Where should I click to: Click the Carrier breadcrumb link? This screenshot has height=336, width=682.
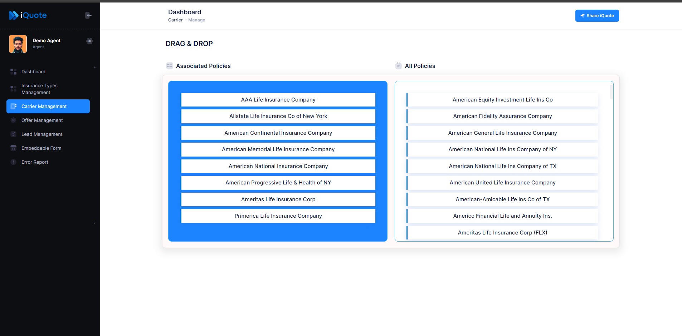[175, 20]
